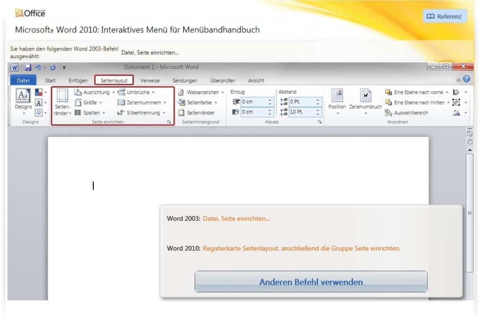480x319 pixels.
Task: Expand the Eine Ebene nach hinten dropdown arrow
Action: point(448,103)
